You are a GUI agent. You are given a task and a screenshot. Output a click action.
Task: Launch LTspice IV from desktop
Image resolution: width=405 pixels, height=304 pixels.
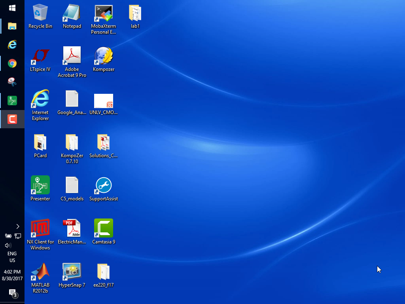click(40, 57)
